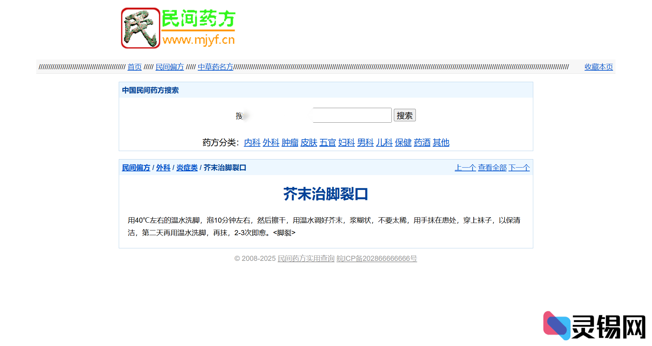Viewport: 652px width, 346px height.
Task: Go to the previous article via 上一个
Action: pos(465,168)
